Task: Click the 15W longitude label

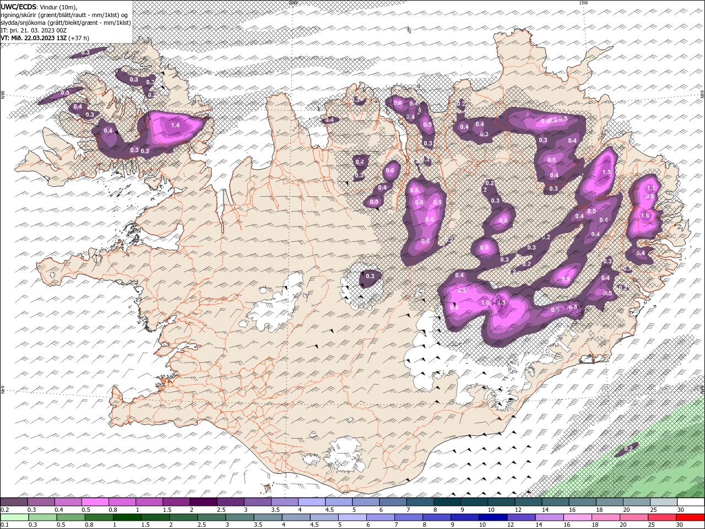Action: coord(583,3)
